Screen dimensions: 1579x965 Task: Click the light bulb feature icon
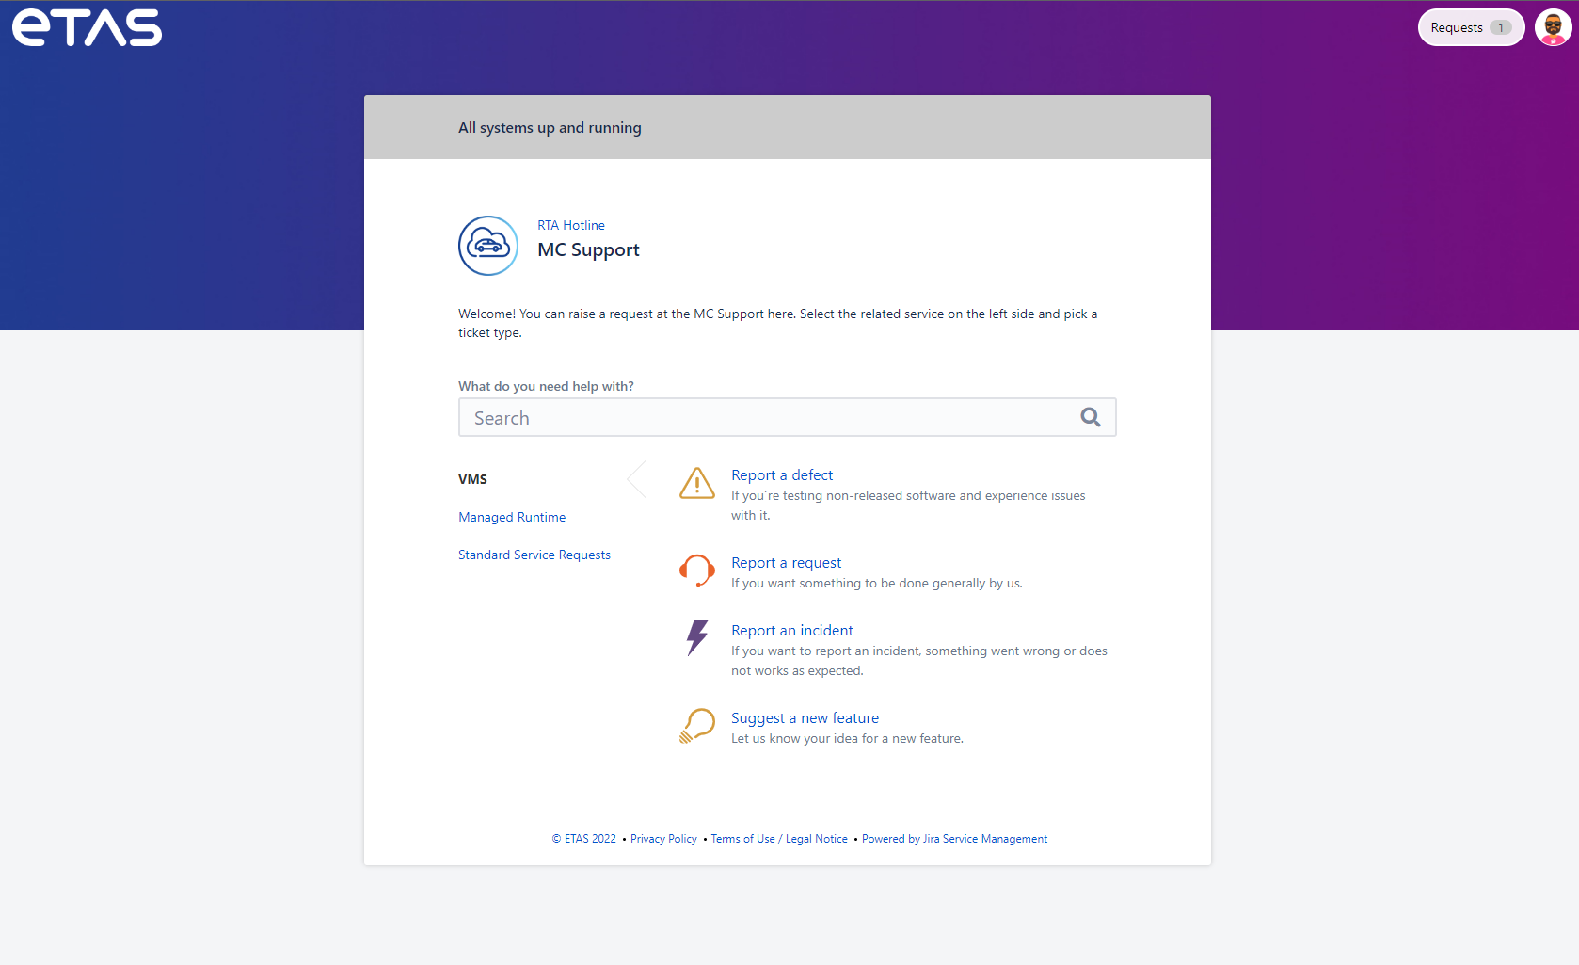pos(697,726)
